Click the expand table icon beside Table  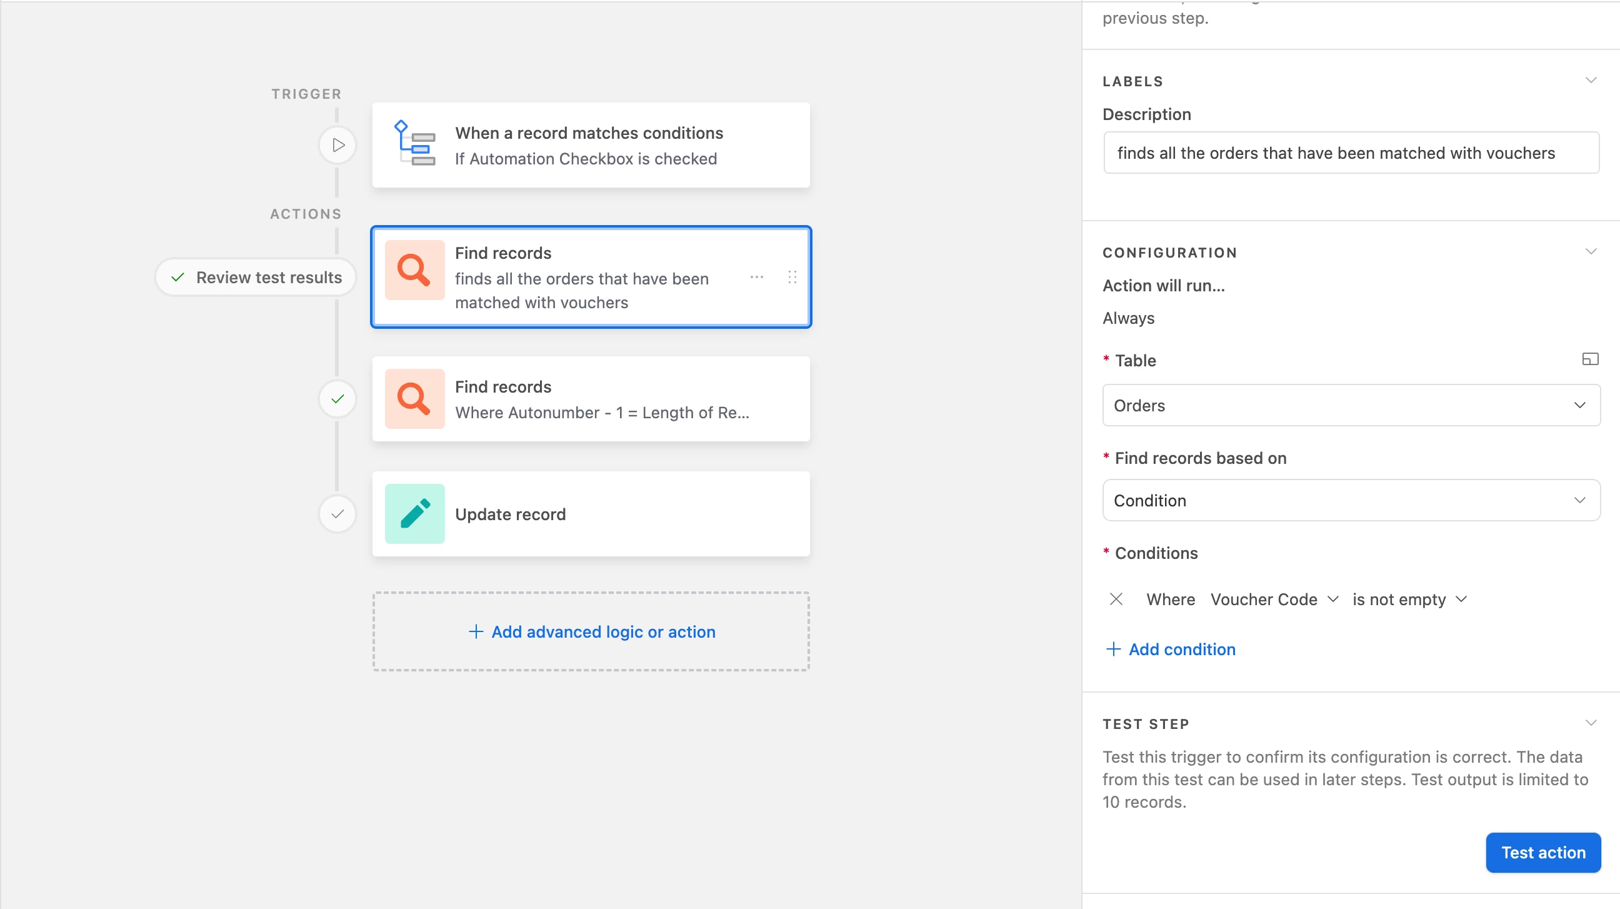point(1590,359)
